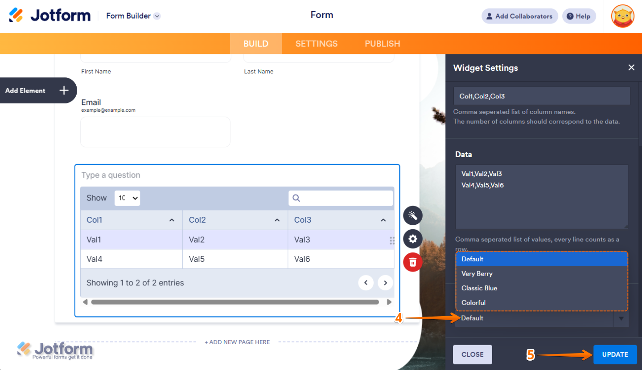Delete the table widget with the trash icon
Viewport: 642px width, 370px height.
pos(412,262)
